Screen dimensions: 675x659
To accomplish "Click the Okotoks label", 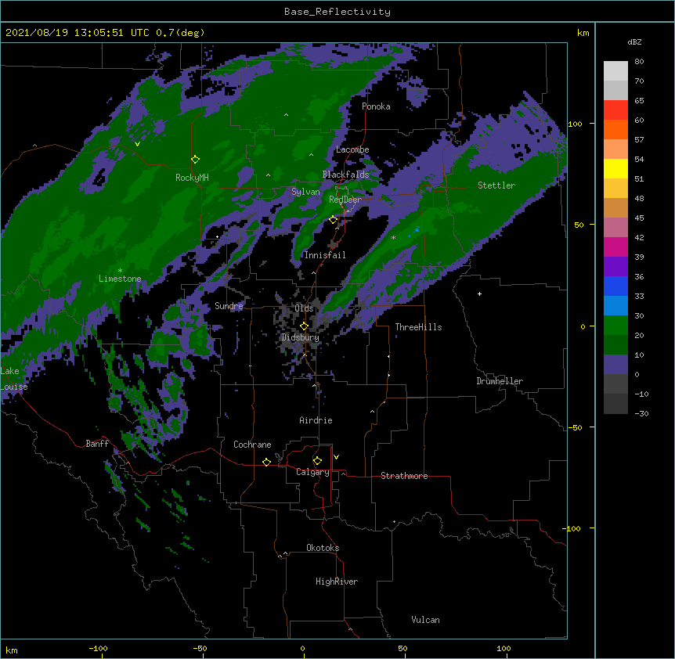I will (323, 548).
